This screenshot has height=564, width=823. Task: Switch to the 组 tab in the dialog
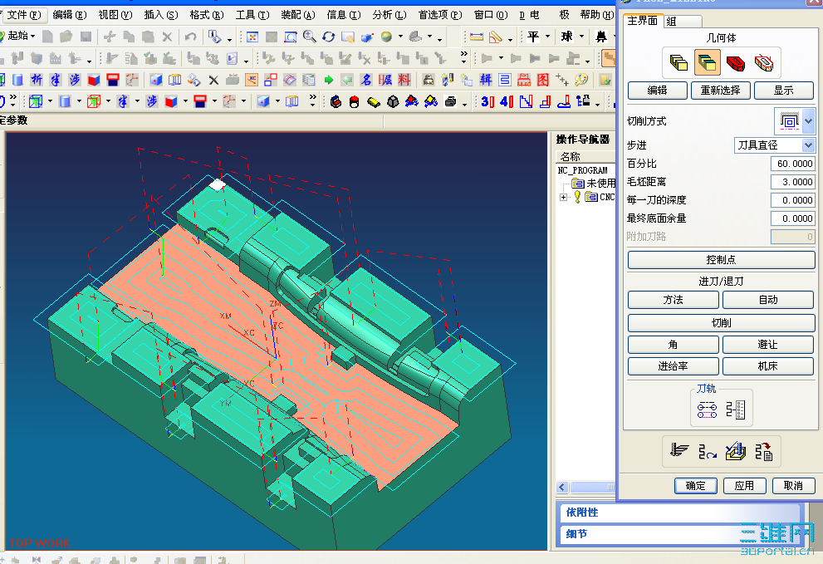(683, 22)
